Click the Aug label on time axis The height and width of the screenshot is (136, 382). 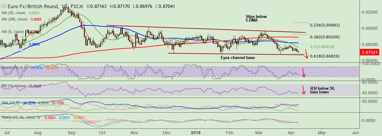[x=38, y=133]
